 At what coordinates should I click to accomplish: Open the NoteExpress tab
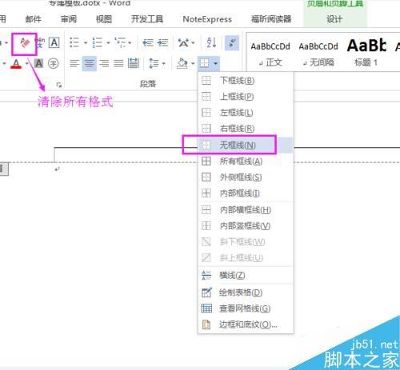(x=207, y=19)
